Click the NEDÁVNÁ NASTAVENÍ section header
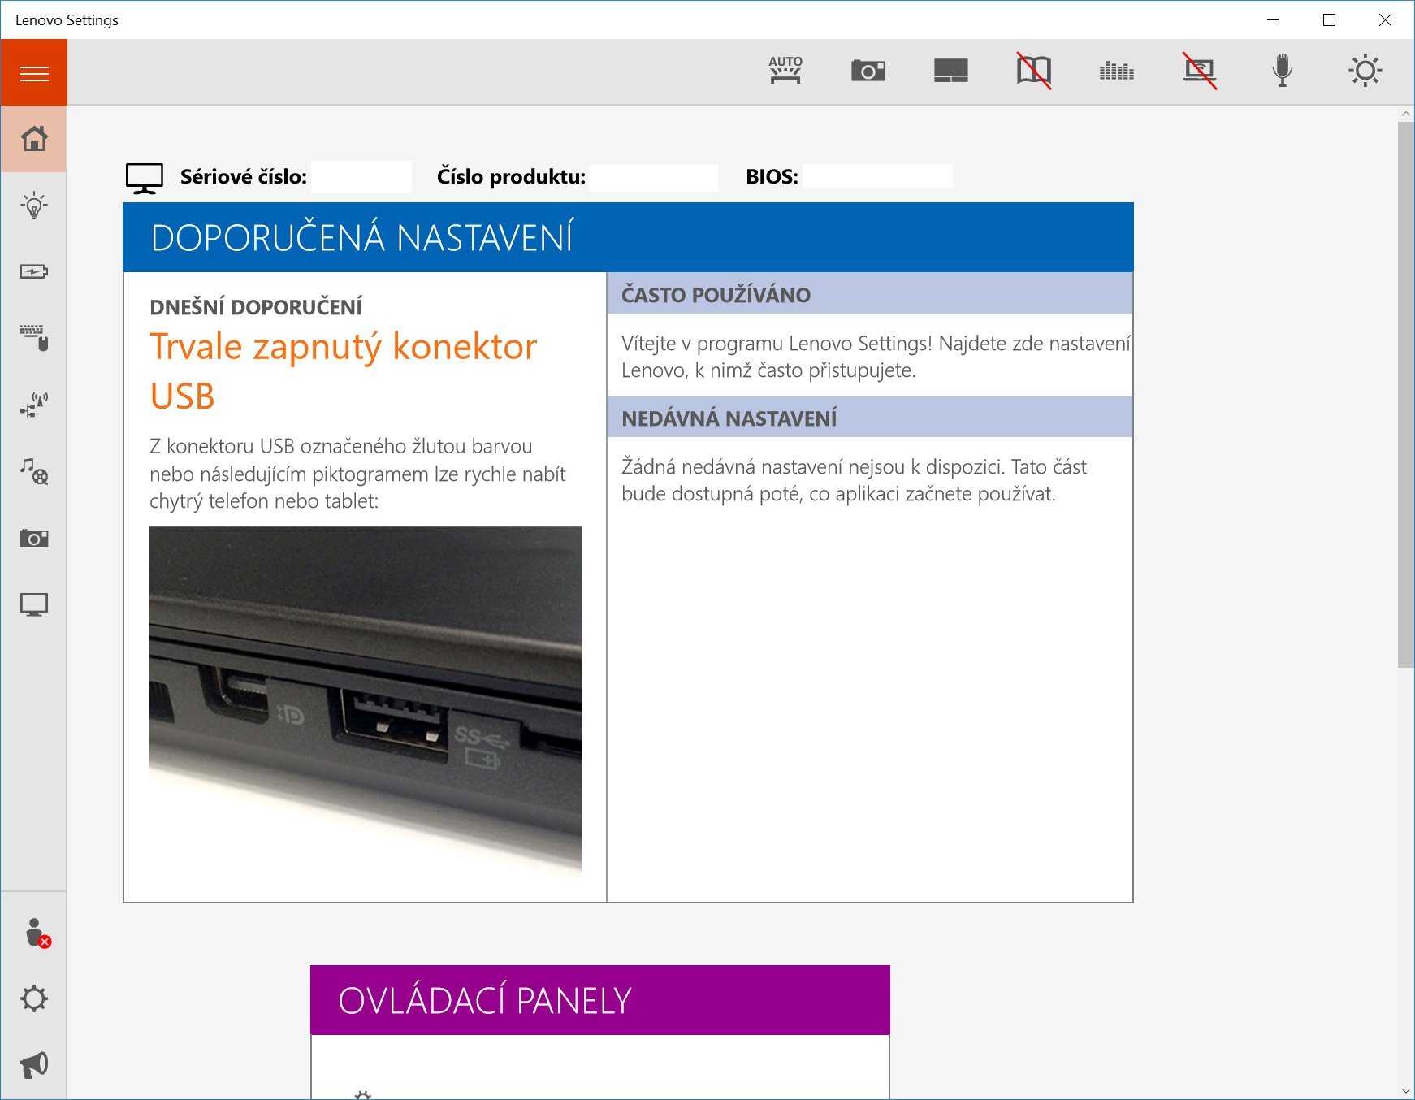The image size is (1415, 1100). [x=870, y=418]
